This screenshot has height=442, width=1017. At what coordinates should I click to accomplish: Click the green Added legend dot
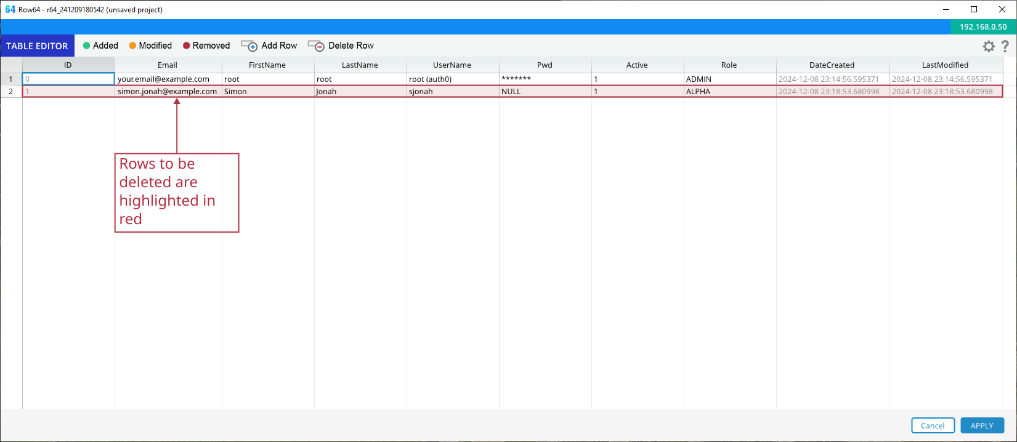coord(87,46)
